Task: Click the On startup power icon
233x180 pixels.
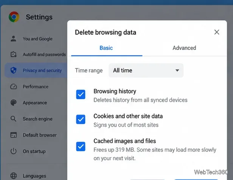Action: (x=14, y=151)
